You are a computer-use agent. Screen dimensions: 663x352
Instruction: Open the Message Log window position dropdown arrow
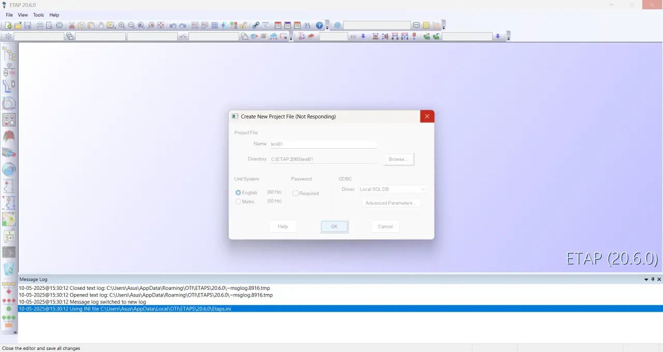point(646,279)
